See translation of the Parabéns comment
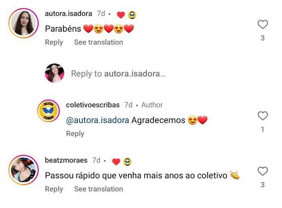The height and width of the screenshot is (208, 282). pyautogui.click(x=99, y=42)
